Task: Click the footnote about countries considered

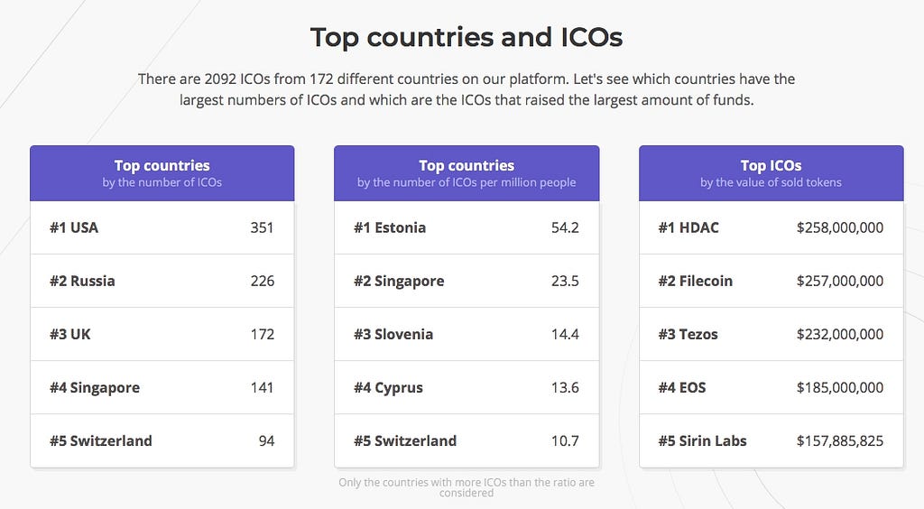Action: [x=467, y=487]
